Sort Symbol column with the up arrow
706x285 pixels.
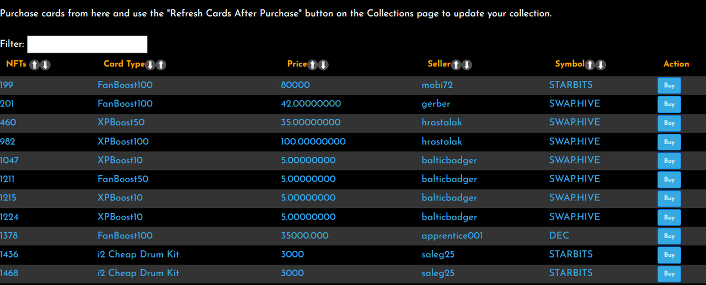tap(590, 65)
